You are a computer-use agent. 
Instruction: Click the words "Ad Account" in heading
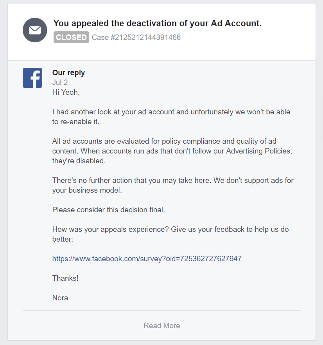[236, 23]
